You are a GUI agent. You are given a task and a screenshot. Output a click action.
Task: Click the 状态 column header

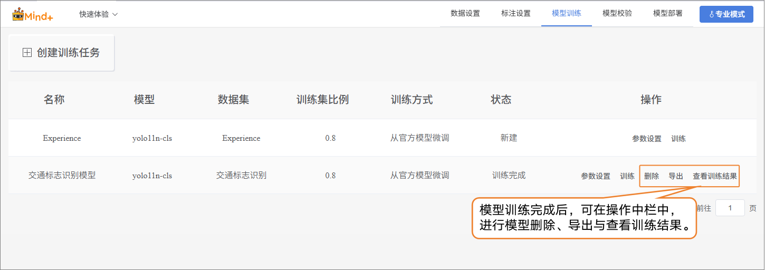coord(501,100)
